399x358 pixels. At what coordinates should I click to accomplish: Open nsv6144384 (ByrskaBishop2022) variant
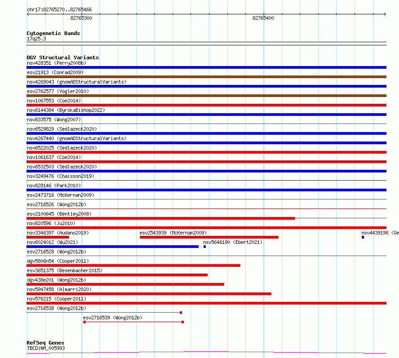[66, 110]
